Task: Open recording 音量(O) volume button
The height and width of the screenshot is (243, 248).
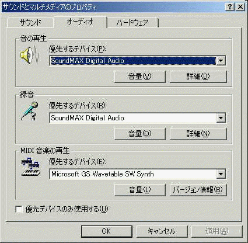Action: point(140,134)
